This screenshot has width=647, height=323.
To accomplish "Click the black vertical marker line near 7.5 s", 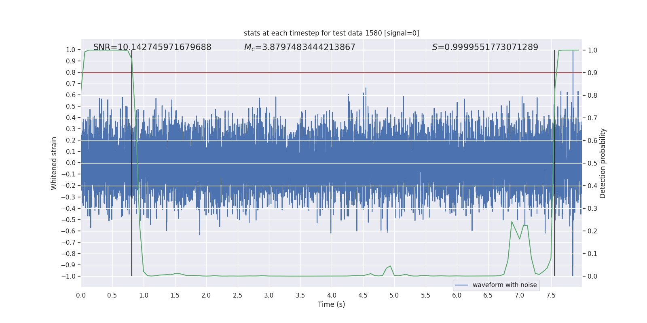I will click(x=555, y=163).
